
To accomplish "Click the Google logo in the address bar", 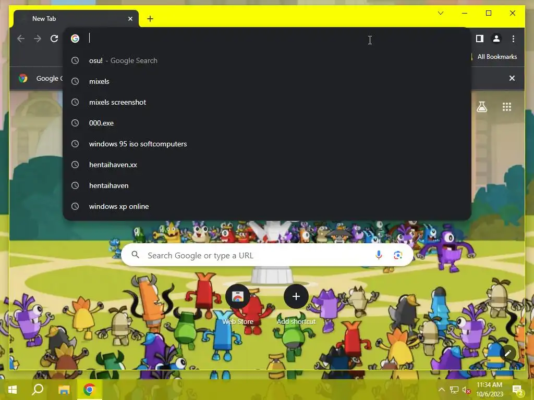I will coord(75,39).
